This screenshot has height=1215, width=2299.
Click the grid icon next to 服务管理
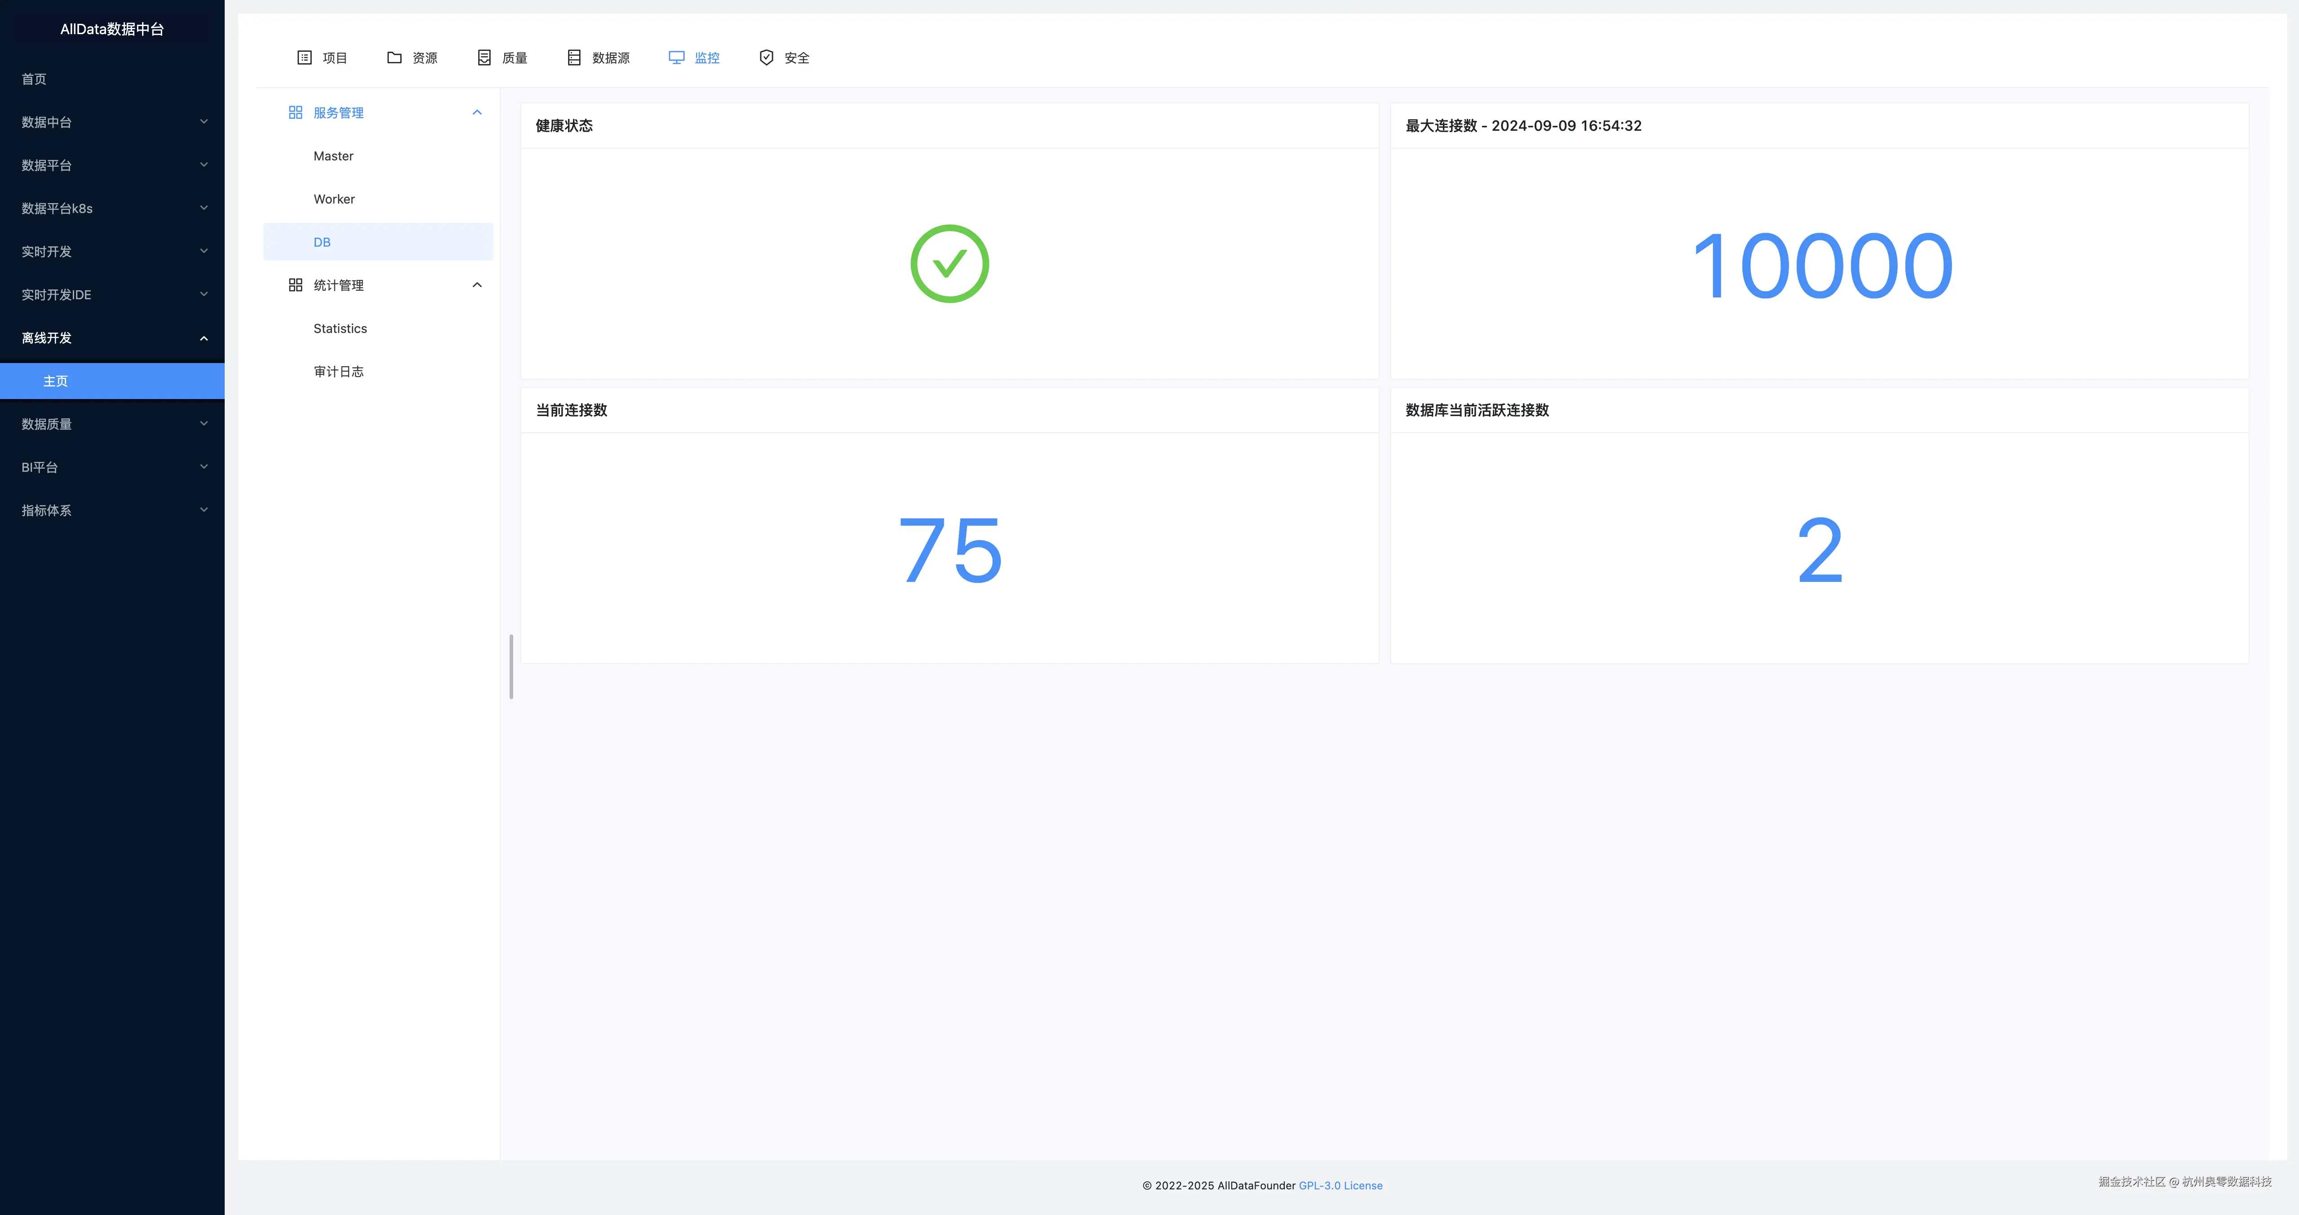(295, 112)
